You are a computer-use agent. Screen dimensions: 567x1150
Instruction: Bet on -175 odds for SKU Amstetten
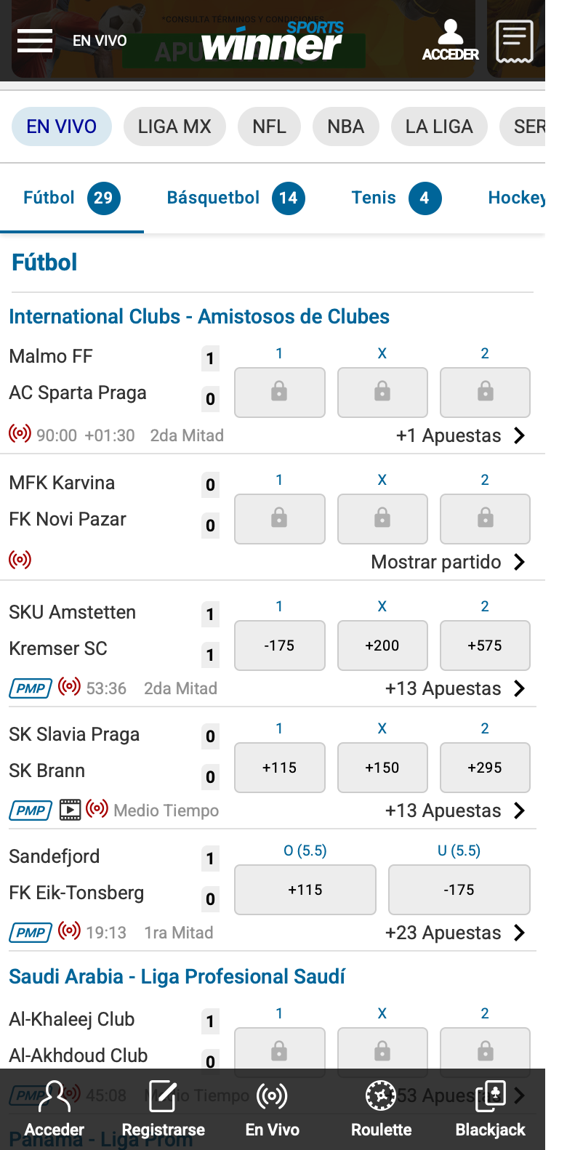click(x=280, y=646)
